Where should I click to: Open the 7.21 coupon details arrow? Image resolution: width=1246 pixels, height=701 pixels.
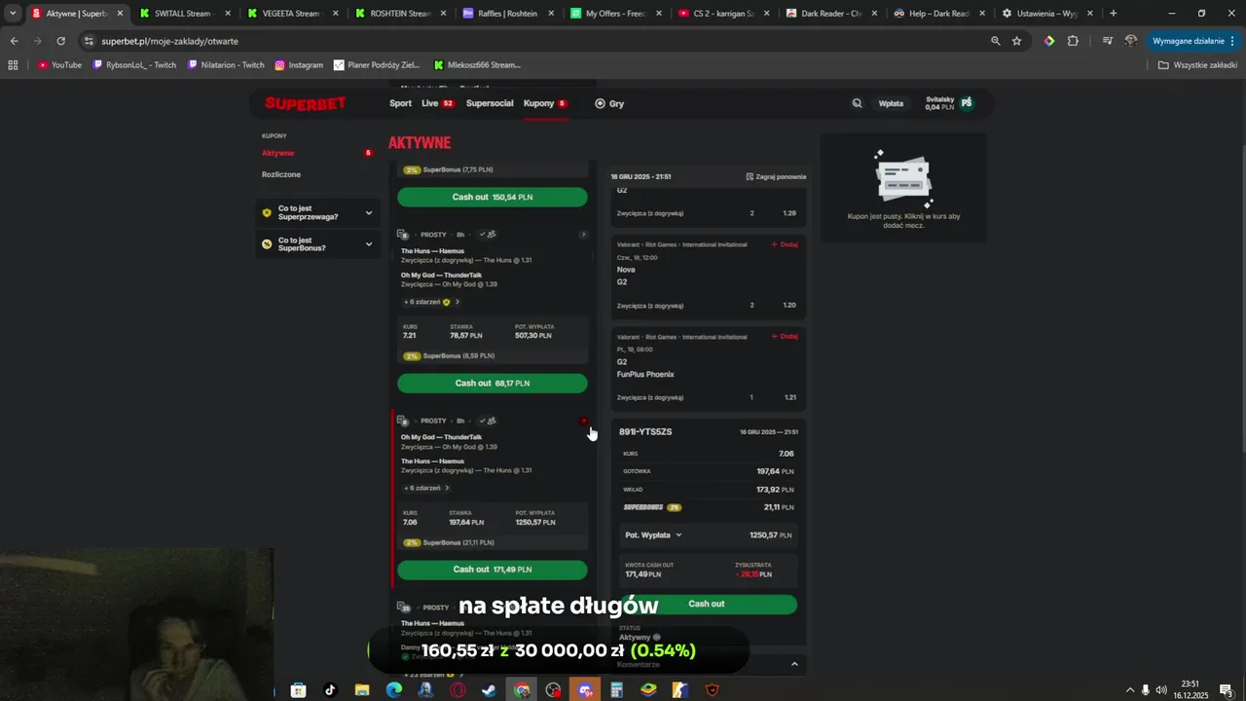point(583,235)
